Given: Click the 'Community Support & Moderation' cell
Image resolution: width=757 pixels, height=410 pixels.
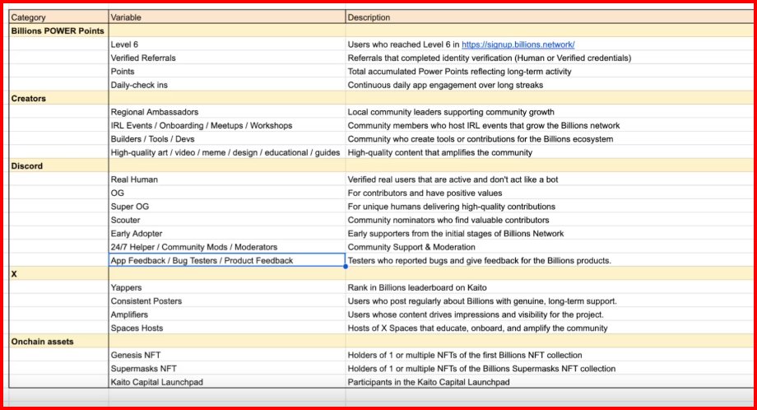Looking at the screenshot, I should [550, 247].
